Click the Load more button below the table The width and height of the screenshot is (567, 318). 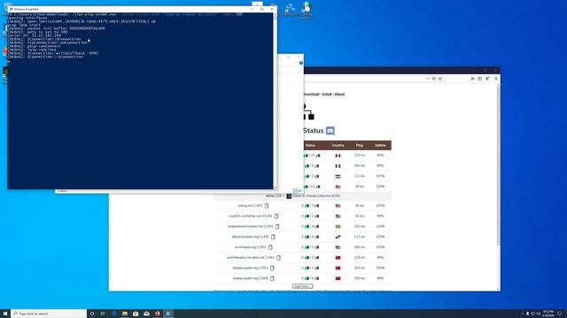click(303, 286)
